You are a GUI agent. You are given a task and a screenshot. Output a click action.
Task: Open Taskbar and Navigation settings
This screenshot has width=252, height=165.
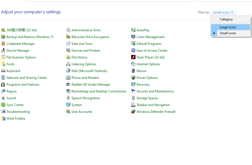pos(153,105)
